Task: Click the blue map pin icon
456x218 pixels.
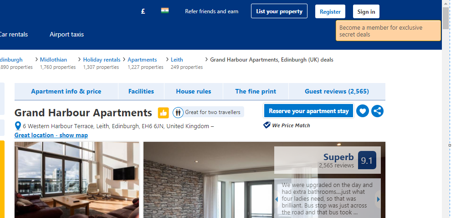Action: (18, 126)
